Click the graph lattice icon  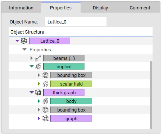coord(45,118)
